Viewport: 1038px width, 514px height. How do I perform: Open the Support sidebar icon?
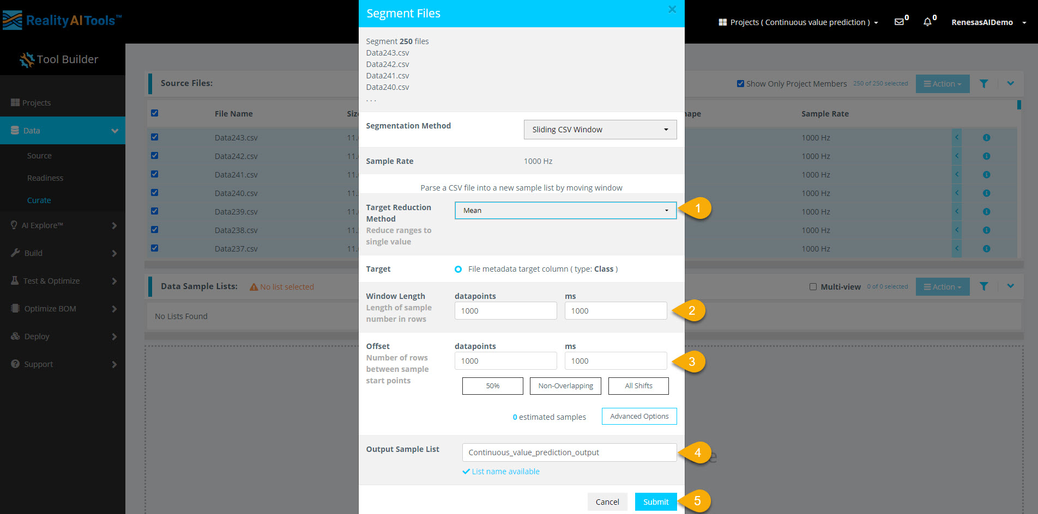click(15, 364)
